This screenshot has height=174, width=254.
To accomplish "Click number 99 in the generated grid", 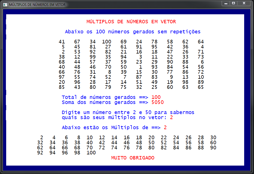I will [x=93, y=57].
